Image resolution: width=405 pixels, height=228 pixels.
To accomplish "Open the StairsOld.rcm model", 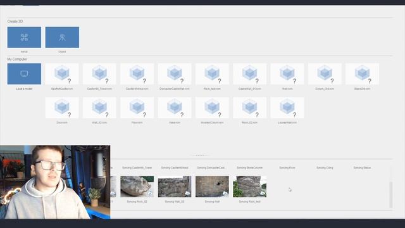I will point(362,74).
